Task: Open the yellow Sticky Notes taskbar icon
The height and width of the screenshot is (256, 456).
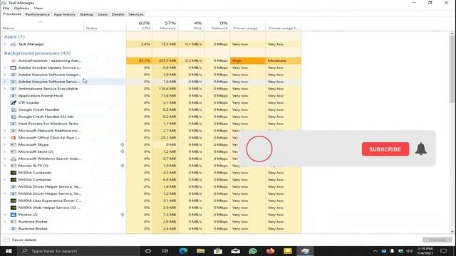Action: (288, 251)
